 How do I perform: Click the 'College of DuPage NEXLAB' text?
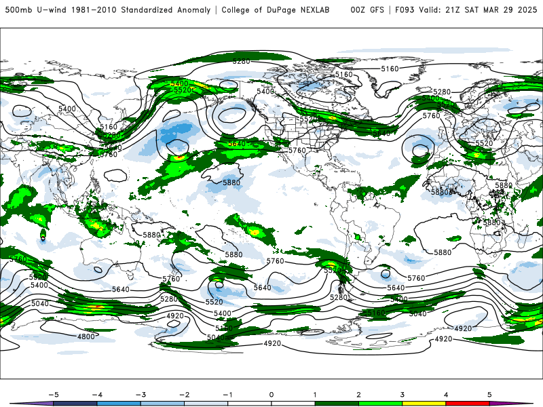[276, 10]
